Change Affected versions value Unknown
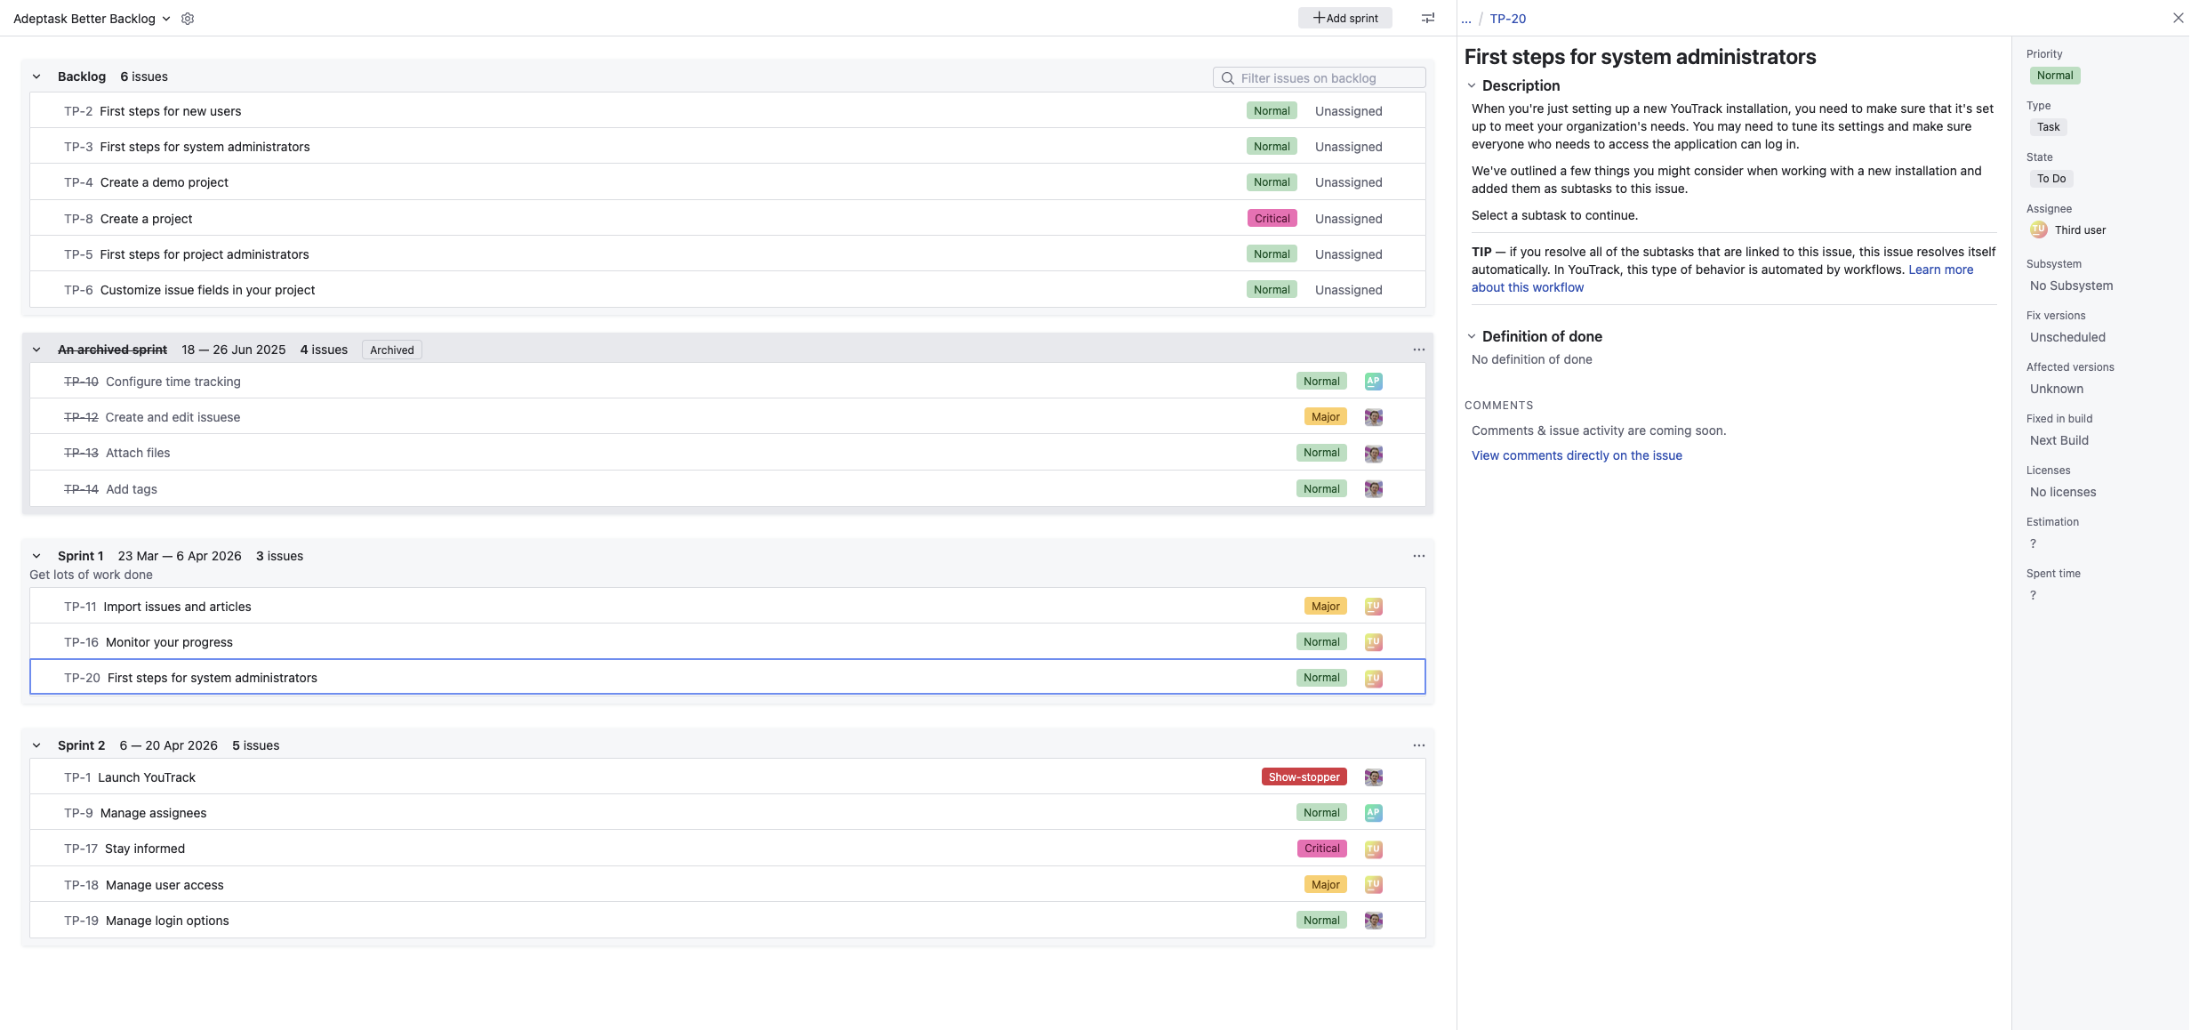This screenshot has height=1030, width=2191. [2057, 389]
